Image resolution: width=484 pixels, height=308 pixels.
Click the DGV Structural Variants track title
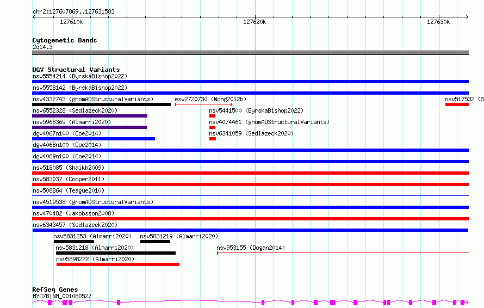point(76,70)
